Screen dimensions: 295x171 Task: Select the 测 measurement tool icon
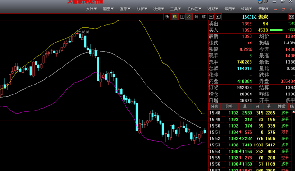tap(167, 17)
